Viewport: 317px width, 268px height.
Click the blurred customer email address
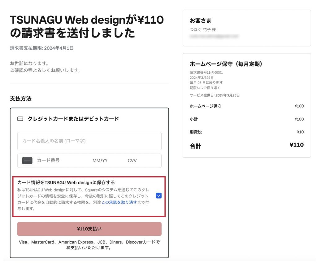pos(214,36)
